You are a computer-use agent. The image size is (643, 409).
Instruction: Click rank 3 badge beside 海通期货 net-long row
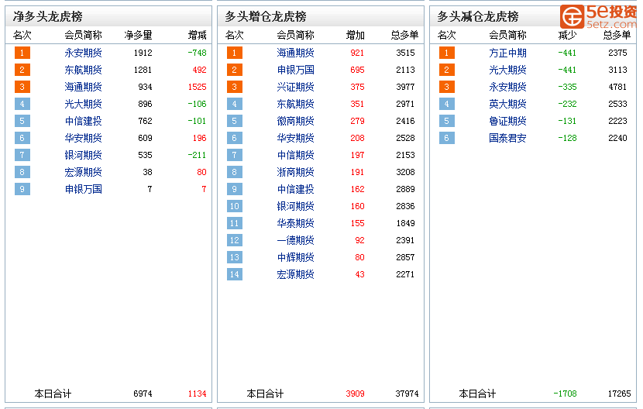[22, 87]
